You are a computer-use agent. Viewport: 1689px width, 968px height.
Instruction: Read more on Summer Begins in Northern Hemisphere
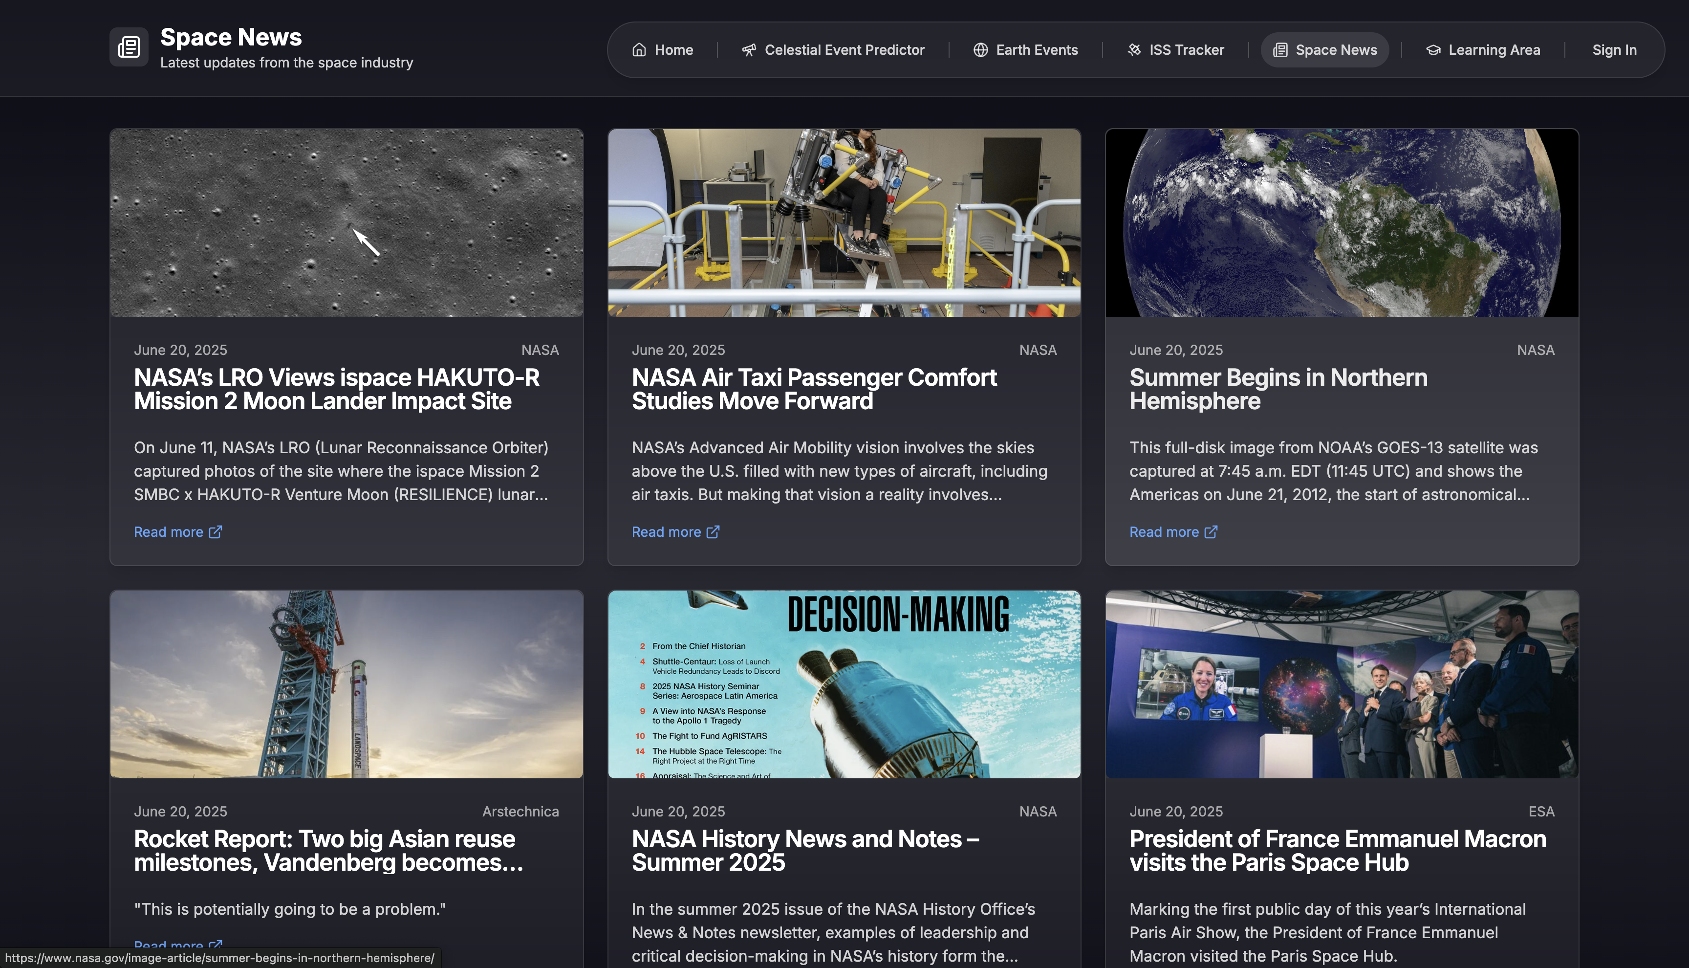click(1164, 532)
